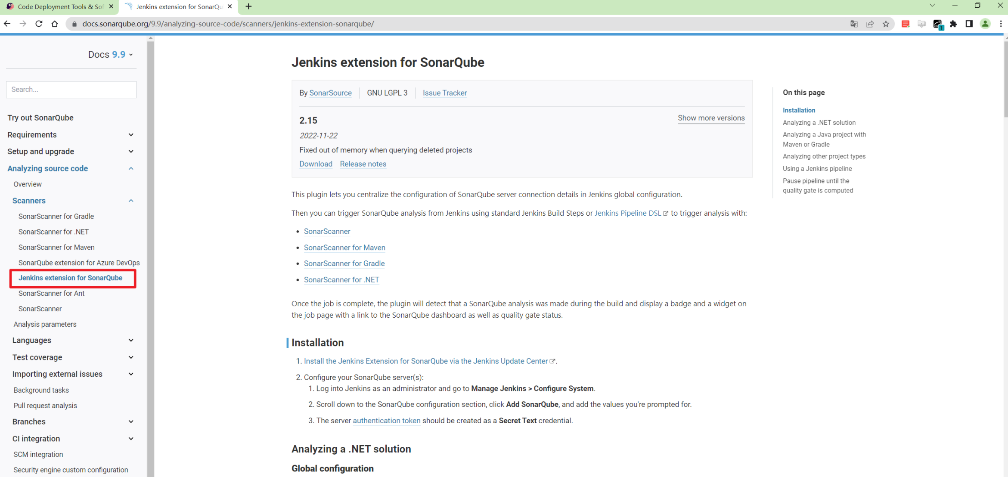Open the Docs 9.9 version dropdown

111,55
